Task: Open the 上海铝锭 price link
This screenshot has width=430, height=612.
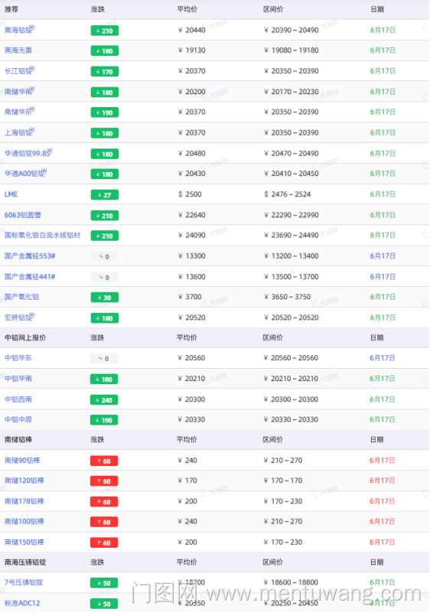Action: tap(19, 132)
